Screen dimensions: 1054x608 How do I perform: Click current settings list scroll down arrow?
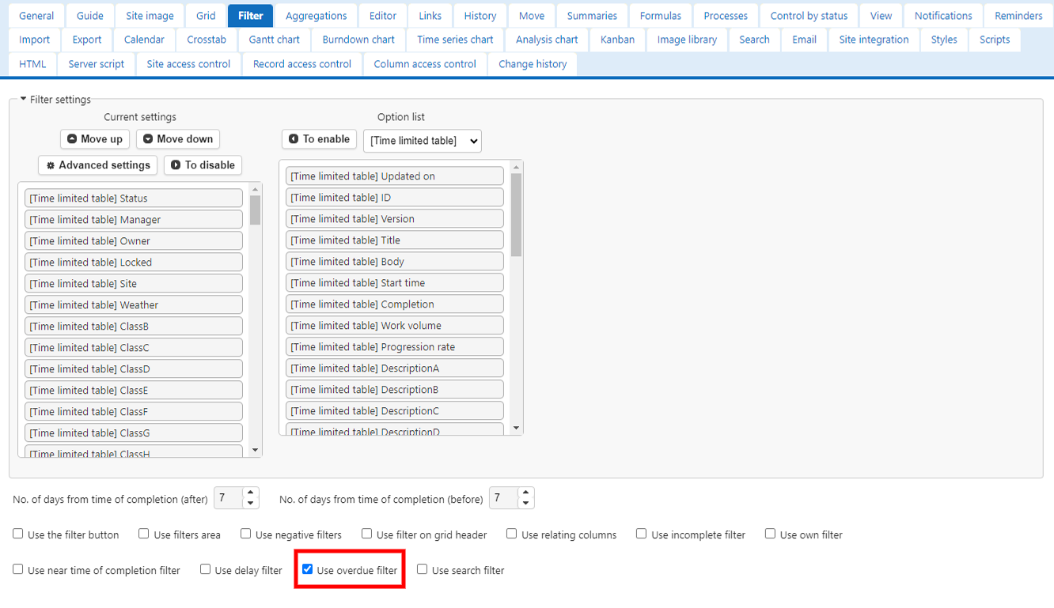[255, 450]
